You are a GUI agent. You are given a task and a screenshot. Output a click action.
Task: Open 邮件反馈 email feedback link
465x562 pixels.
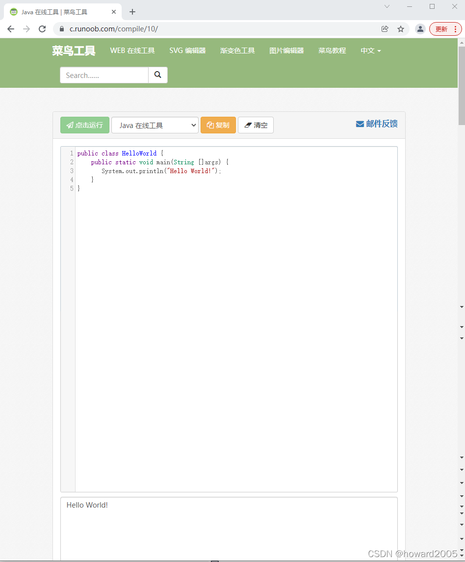376,124
